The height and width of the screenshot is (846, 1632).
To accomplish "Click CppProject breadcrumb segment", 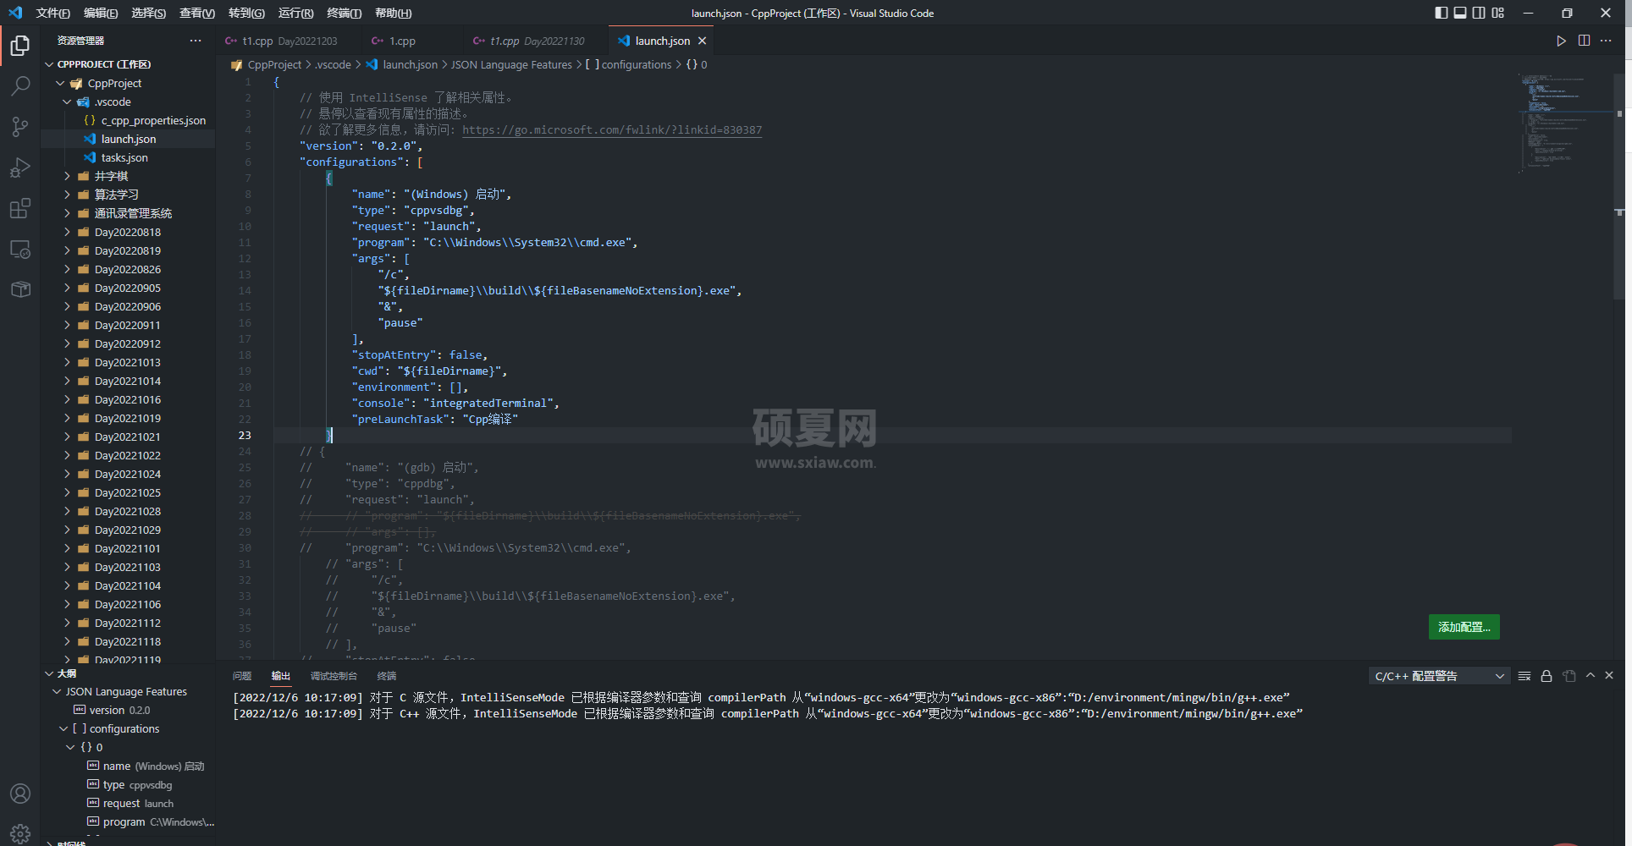I will [x=274, y=64].
